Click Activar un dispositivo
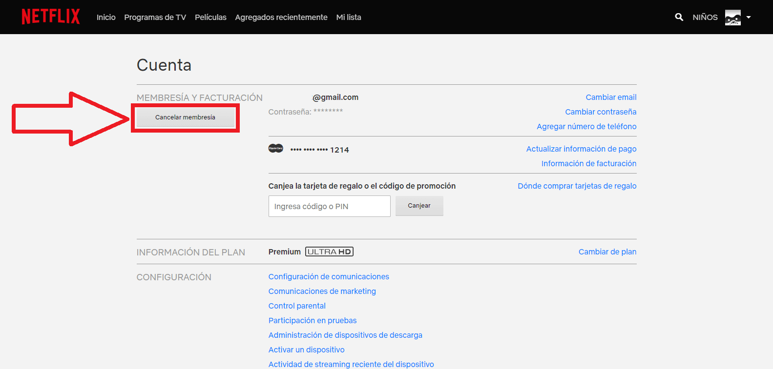The height and width of the screenshot is (369, 773). tap(306, 350)
